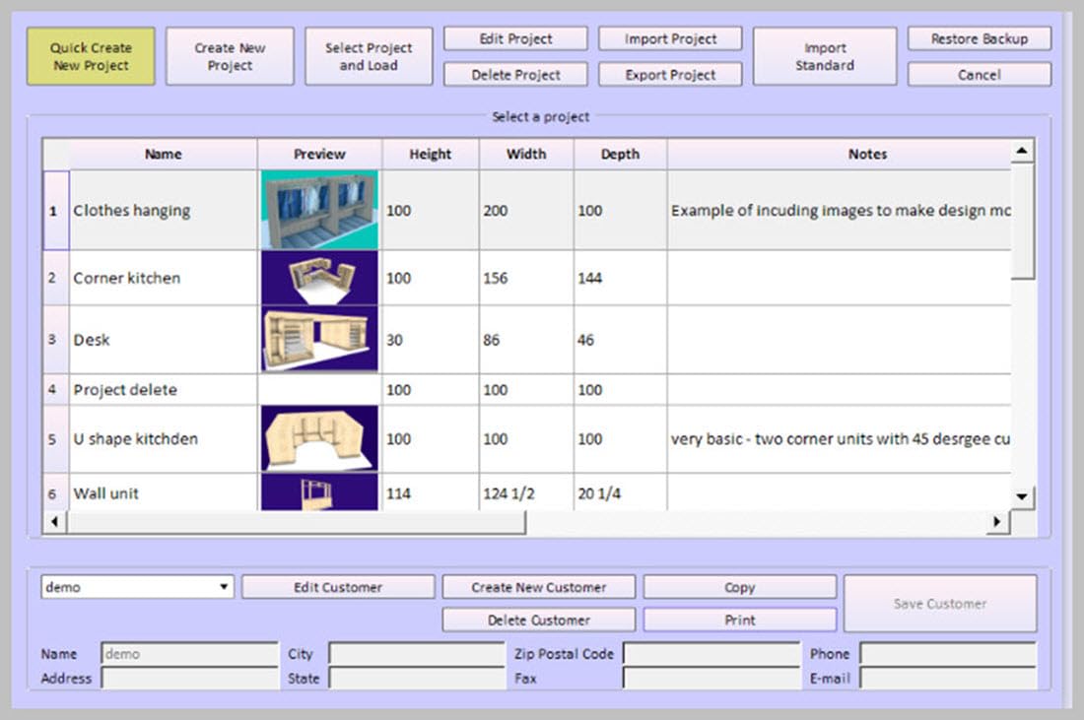Click the Wall unit preview thumbnail
The width and height of the screenshot is (1084, 720).
pyautogui.click(x=319, y=492)
